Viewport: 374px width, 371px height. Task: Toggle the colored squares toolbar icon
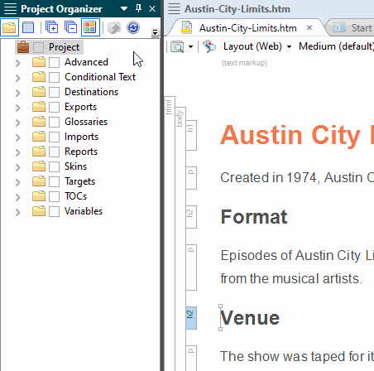[x=90, y=27]
